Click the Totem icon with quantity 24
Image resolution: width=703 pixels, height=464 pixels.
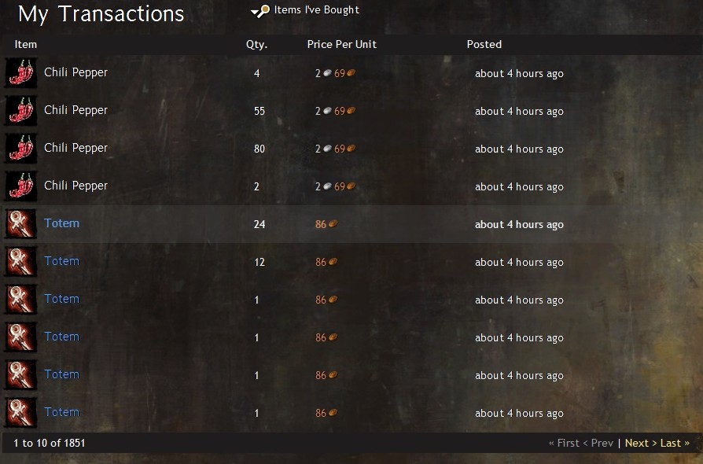click(x=20, y=223)
